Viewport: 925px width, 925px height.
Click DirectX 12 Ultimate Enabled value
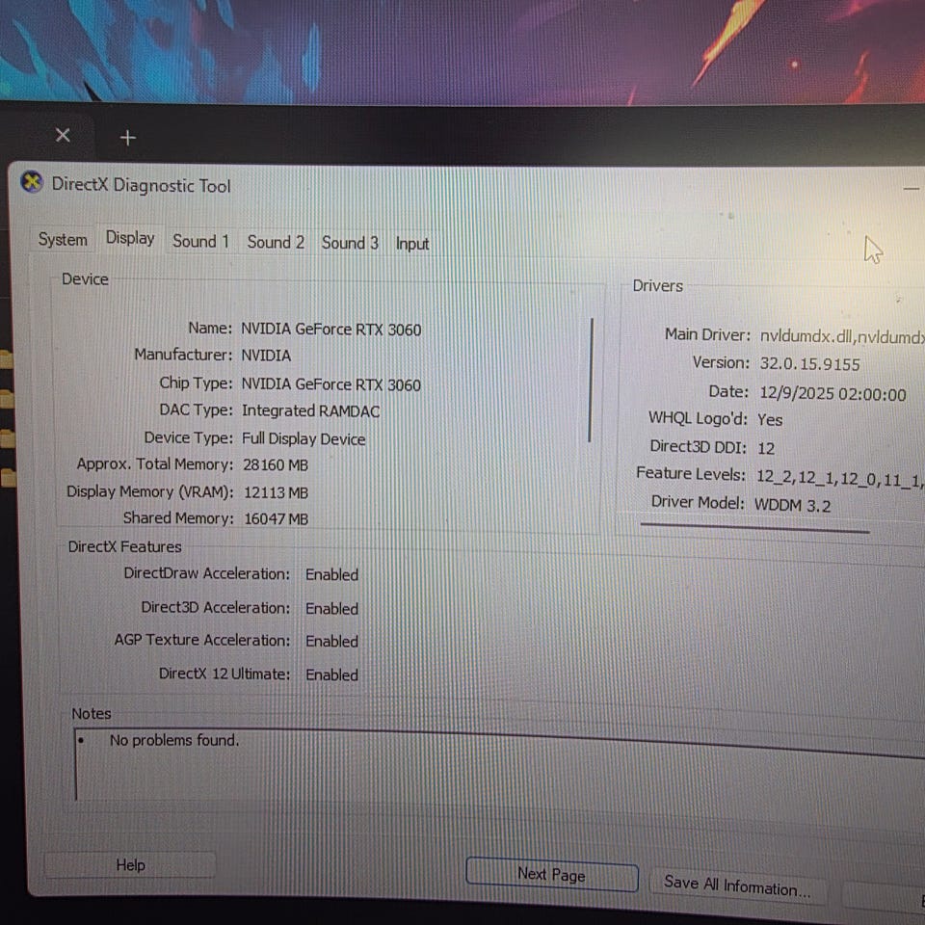331,674
